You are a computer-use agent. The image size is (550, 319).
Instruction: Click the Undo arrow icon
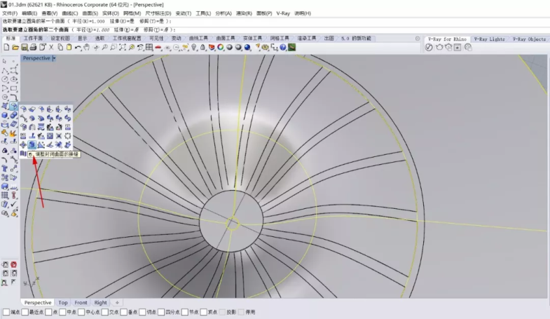pos(77,47)
